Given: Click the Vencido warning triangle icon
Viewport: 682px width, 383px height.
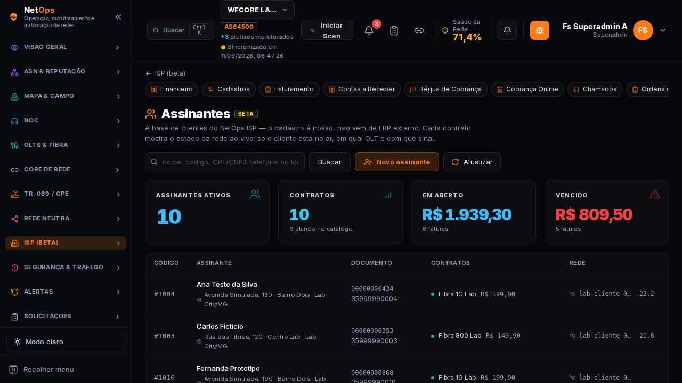Looking at the screenshot, I should 655,194.
